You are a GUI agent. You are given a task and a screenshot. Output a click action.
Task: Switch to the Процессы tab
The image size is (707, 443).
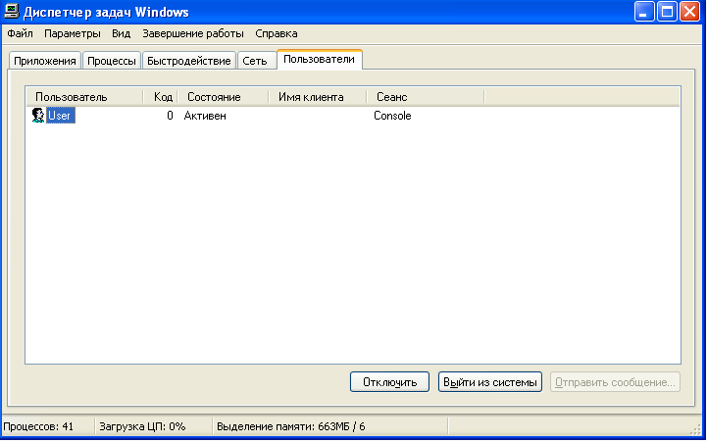coord(112,61)
